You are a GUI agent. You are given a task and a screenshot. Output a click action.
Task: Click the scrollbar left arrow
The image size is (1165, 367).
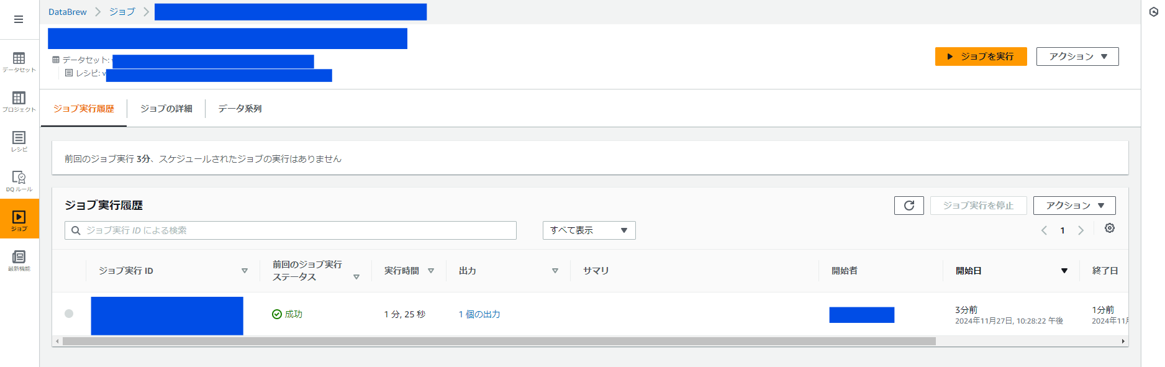[57, 341]
